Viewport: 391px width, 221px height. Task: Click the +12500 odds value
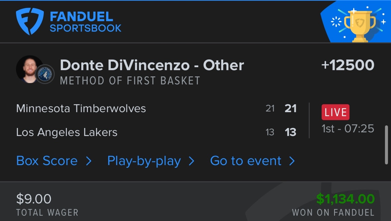348,65
